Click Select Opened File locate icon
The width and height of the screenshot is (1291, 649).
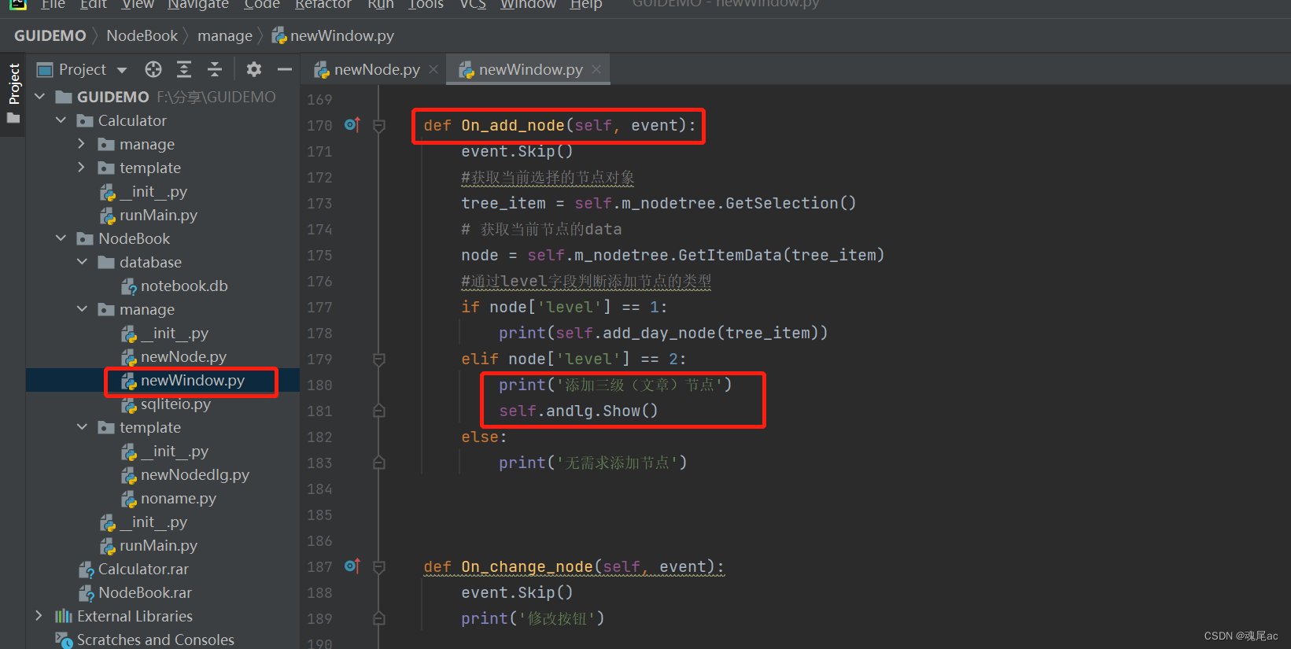[153, 69]
